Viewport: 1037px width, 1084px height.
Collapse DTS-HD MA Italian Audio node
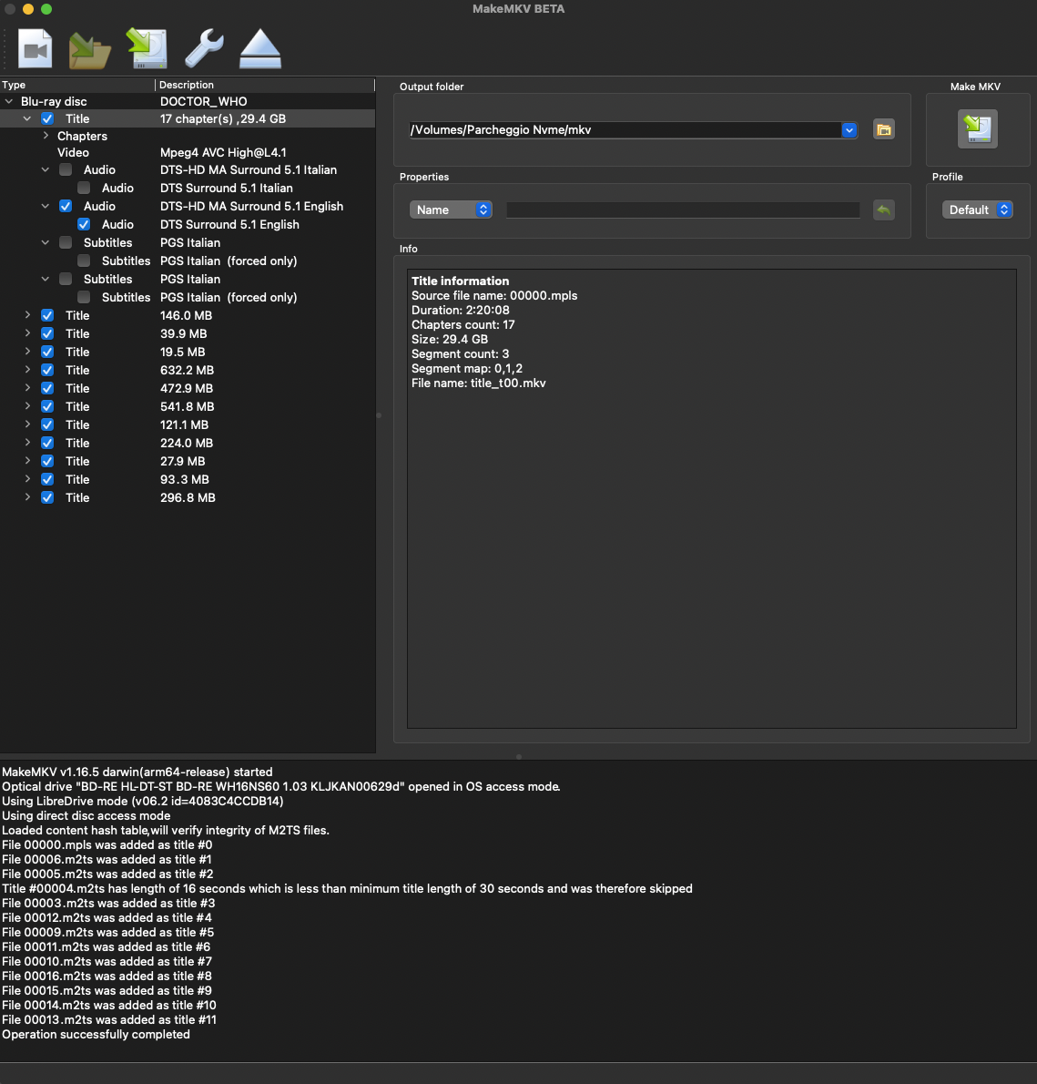tap(46, 170)
